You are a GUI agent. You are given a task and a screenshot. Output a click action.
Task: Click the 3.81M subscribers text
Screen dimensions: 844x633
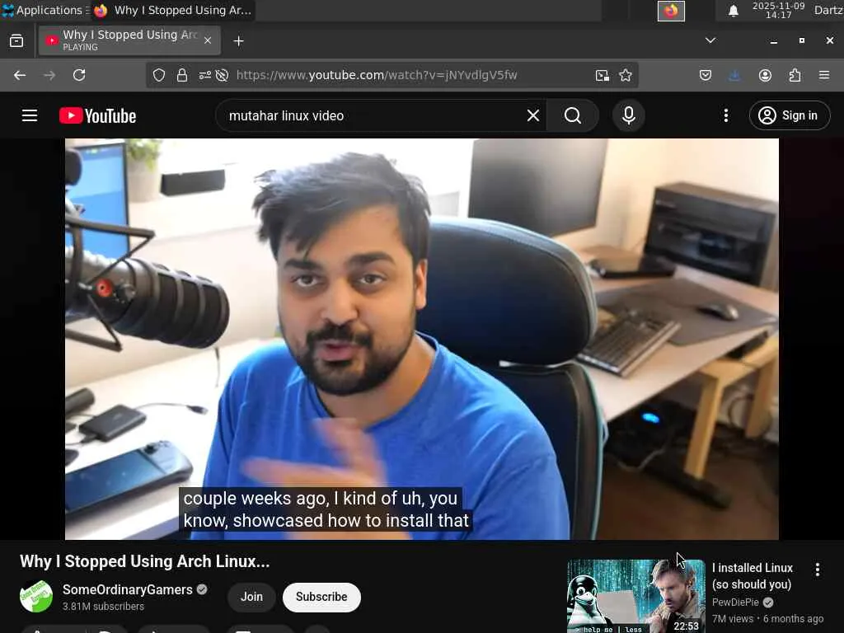click(103, 607)
